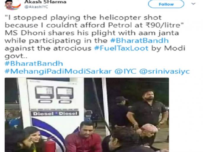Click the Akash SHarma display name

[x=45, y=2]
